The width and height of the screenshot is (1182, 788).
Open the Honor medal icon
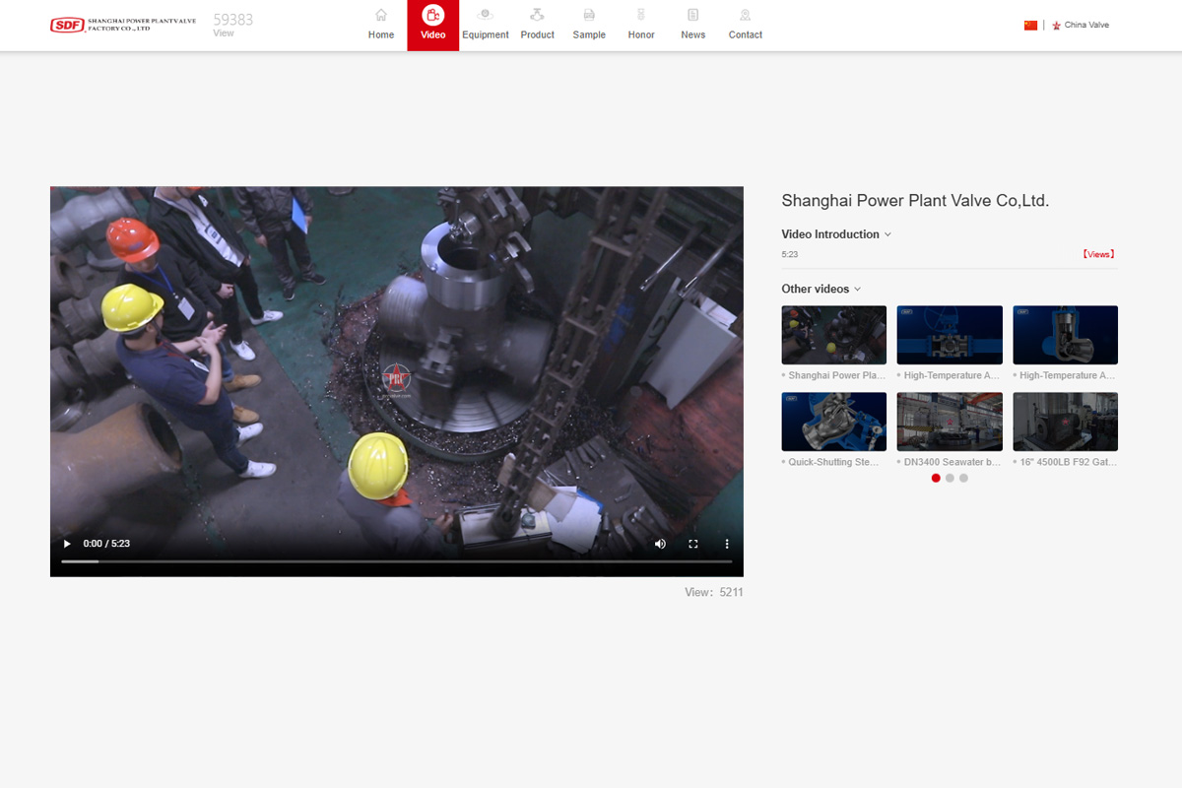[x=641, y=16]
